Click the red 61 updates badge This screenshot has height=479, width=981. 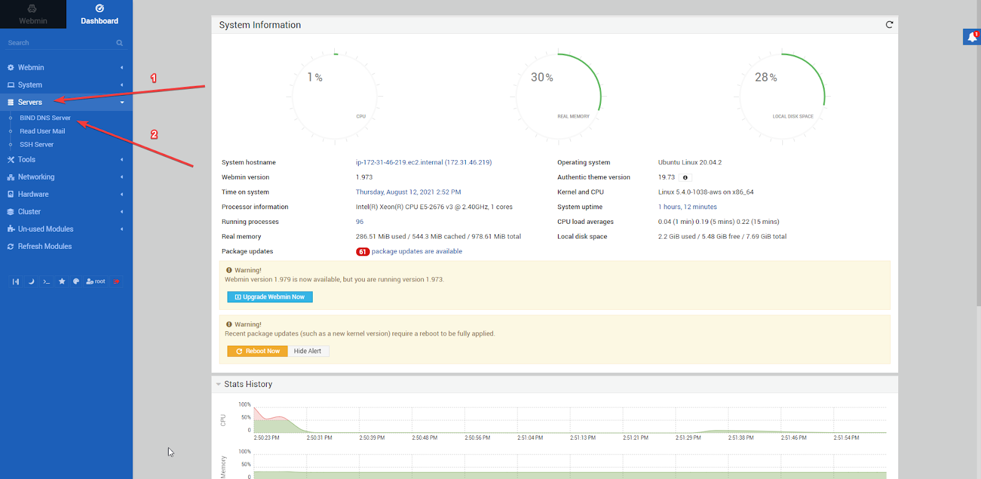[363, 251]
